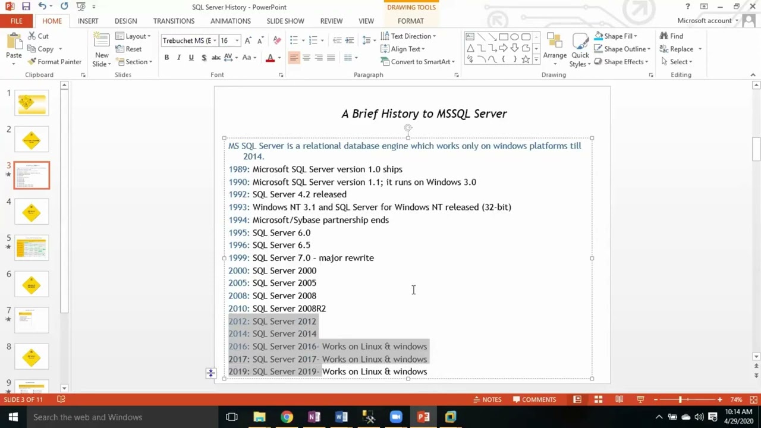The height and width of the screenshot is (428, 761).
Task: Open the Shape Fill dropdown
Action: [x=616, y=36]
